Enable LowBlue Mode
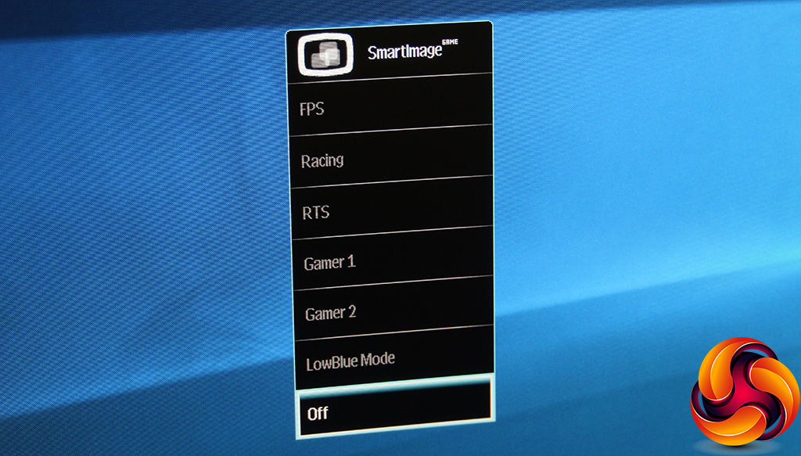The image size is (801, 456). coord(395,357)
